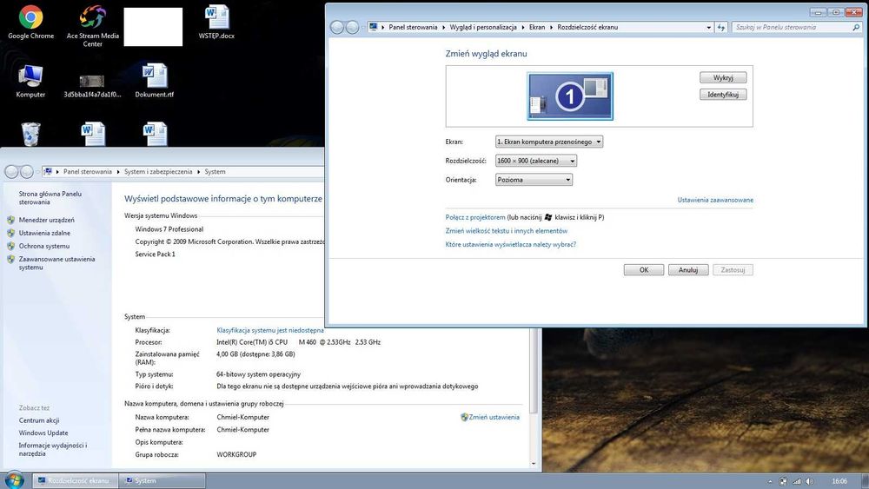The height and width of the screenshot is (489, 869).
Task: Select the Komputer desktop icon
Action: [30, 81]
